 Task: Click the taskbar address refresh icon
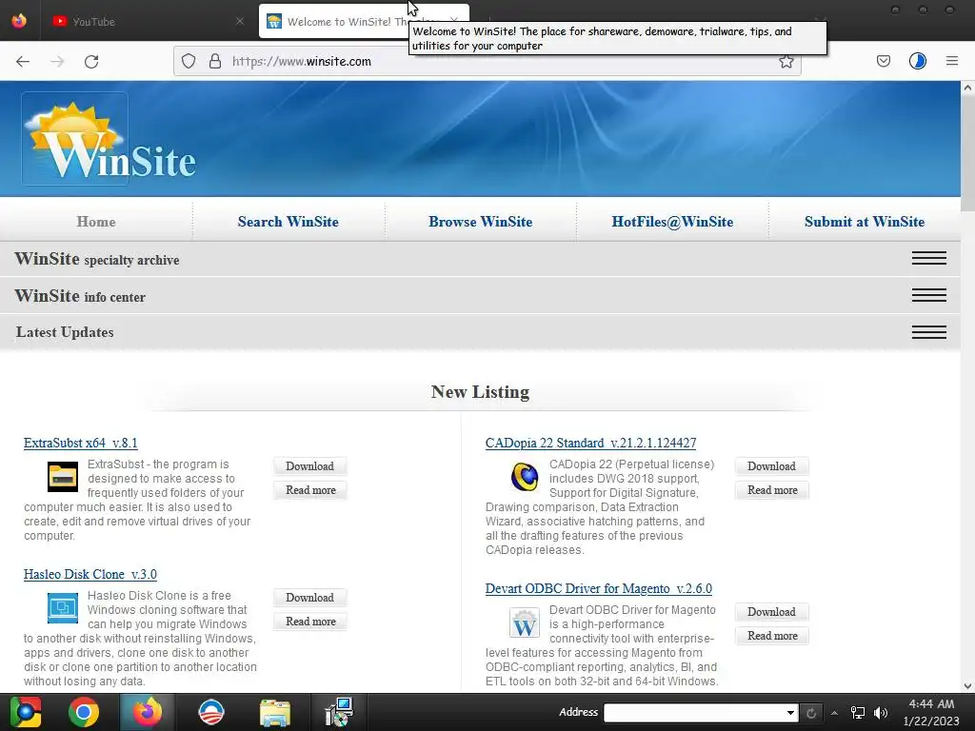tap(811, 713)
